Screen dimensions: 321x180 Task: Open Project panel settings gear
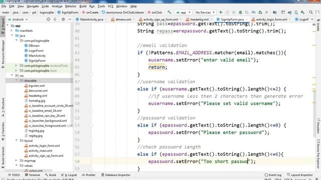(63, 19)
